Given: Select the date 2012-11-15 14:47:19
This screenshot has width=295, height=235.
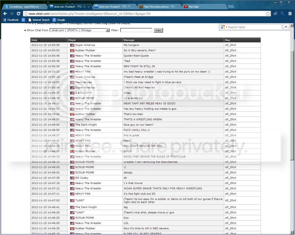Looking at the screenshot, I should tap(45, 183).
